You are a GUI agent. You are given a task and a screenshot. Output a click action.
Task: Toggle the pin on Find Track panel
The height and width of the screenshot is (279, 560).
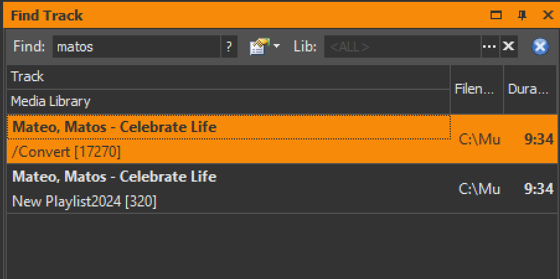tap(522, 15)
